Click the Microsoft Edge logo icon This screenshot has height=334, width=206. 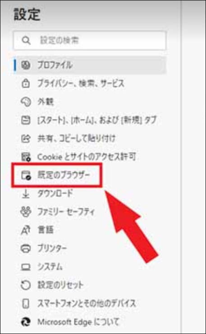point(26,321)
